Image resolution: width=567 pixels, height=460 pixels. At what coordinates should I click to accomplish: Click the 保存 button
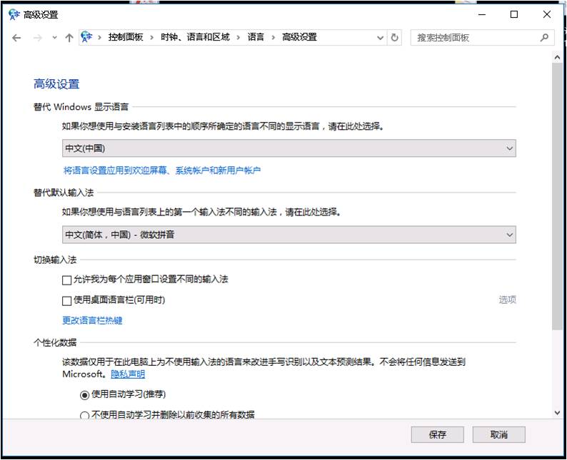[x=438, y=434]
